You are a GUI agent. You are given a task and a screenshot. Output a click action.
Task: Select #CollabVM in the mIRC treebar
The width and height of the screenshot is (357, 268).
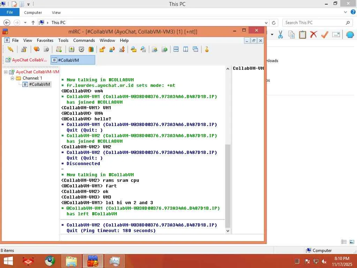coord(39,84)
